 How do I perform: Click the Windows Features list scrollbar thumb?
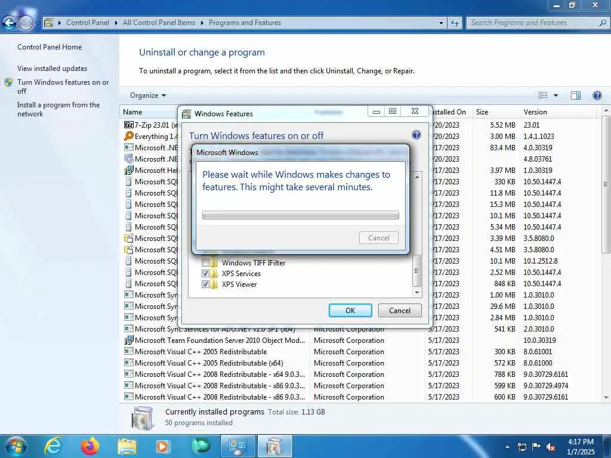pos(416,271)
